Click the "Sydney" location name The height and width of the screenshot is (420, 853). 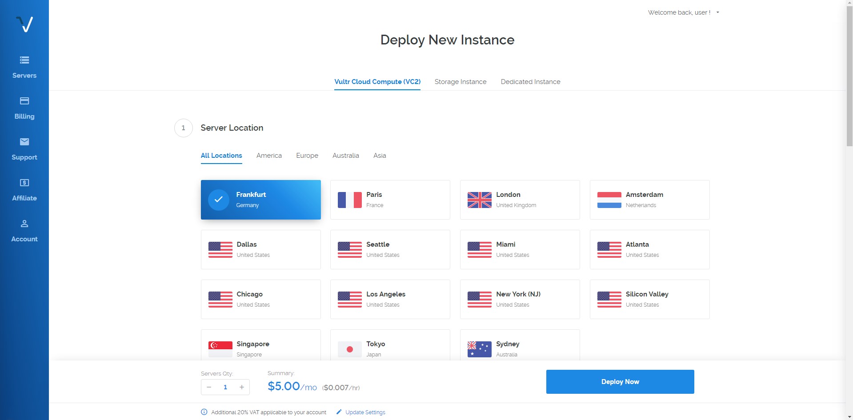tap(508, 344)
